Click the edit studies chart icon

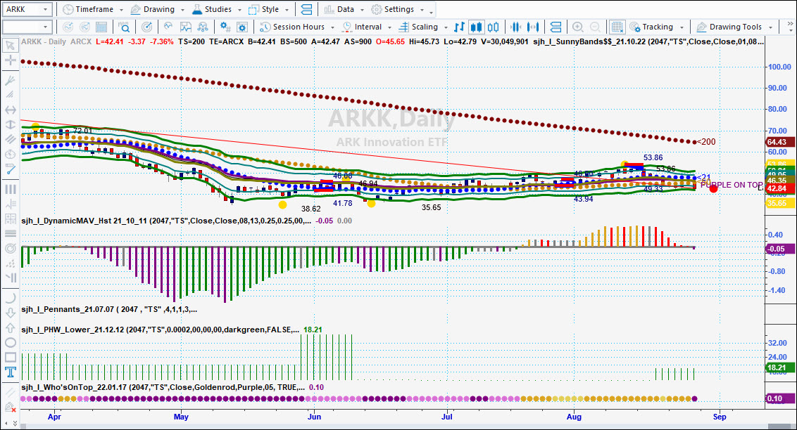186,27
